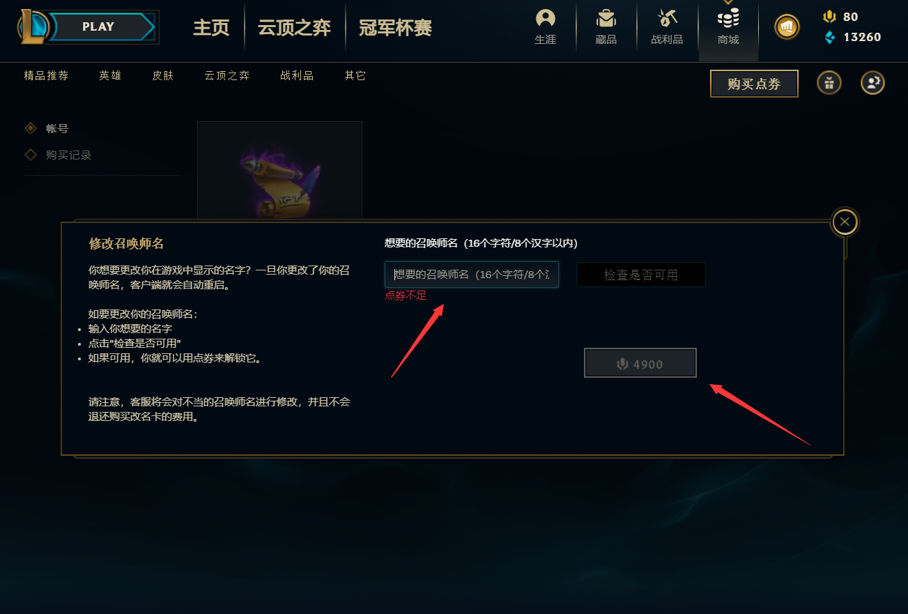Open the 冠军杯赛 tab
The image size is (908, 614).
(x=395, y=28)
